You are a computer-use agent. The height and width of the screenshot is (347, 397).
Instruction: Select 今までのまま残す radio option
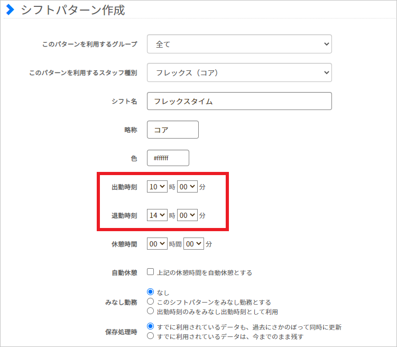(151, 336)
